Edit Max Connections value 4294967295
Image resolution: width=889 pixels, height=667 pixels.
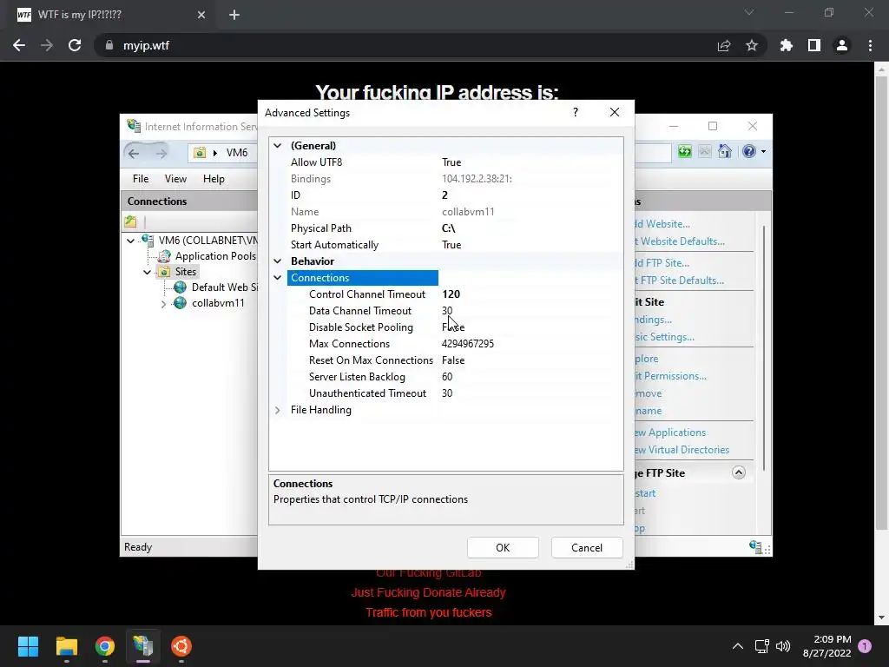pyautogui.click(x=468, y=344)
